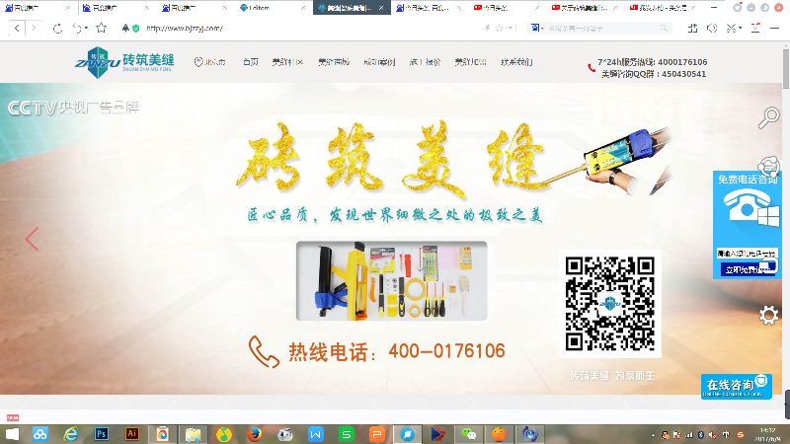Open the browser main menu icon at far right

pyautogui.click(x=775, y=29)
